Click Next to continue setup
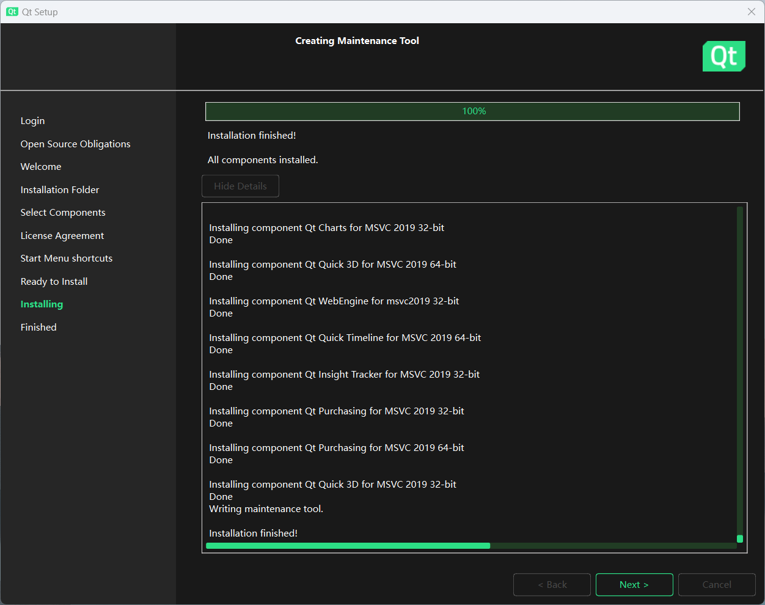 [634, 585]
